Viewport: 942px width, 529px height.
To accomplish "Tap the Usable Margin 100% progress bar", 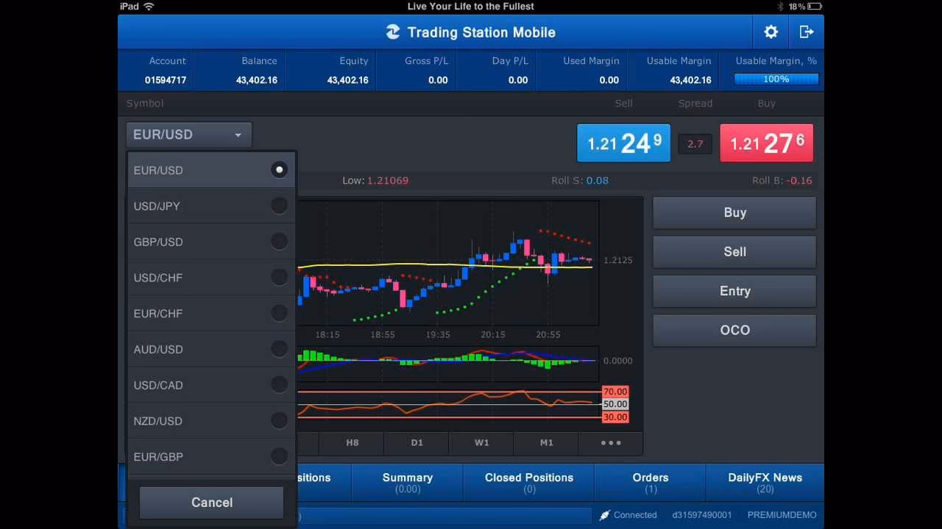I will coord(776,79).
